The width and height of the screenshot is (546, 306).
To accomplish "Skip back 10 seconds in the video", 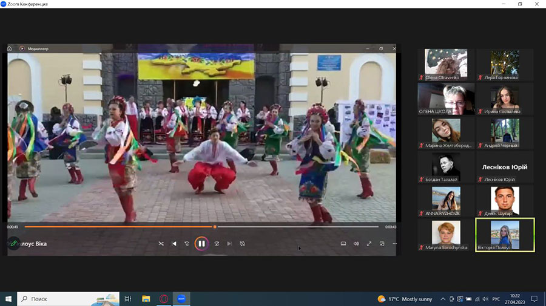I will click(187, 244).
